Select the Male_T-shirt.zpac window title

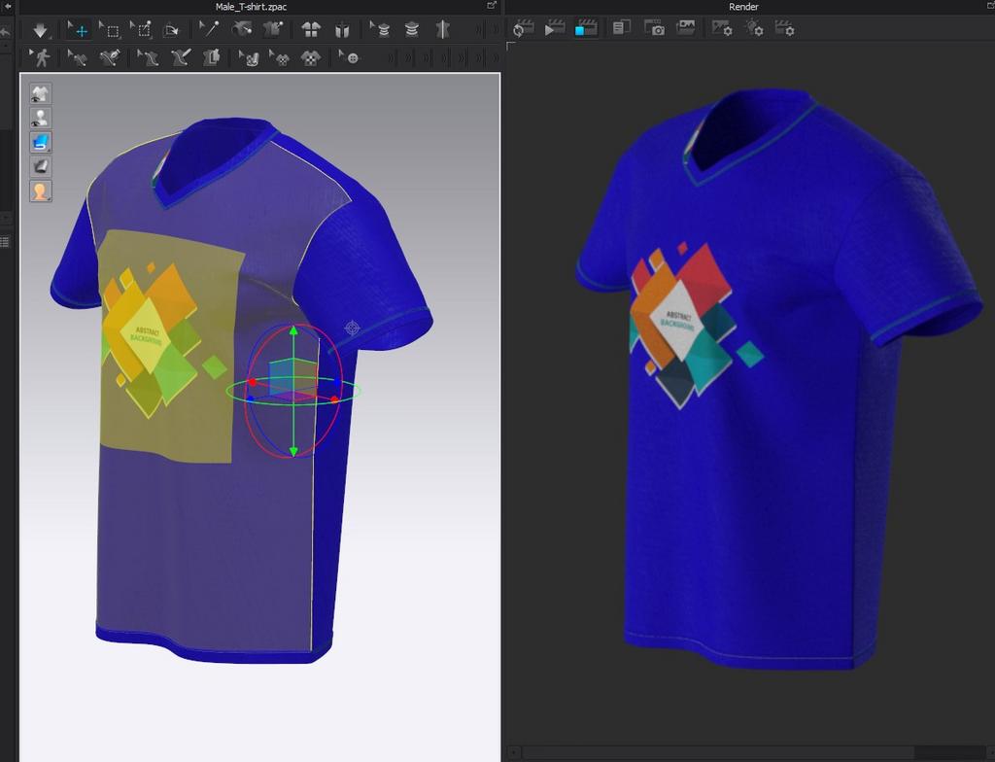pyautogui.click(x=251, y=7)
